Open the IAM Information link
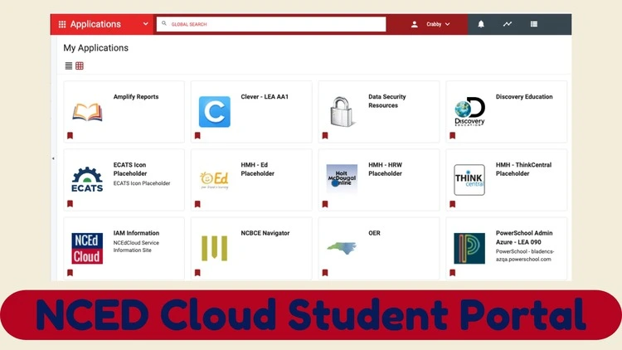The width and height of the screenshot is (622, 350). [x=136, y=233]
